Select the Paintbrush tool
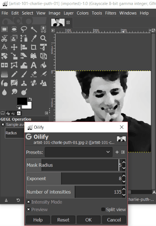This screenshot has width=156, height=226. pyautogui.click(x=24, y=74)
